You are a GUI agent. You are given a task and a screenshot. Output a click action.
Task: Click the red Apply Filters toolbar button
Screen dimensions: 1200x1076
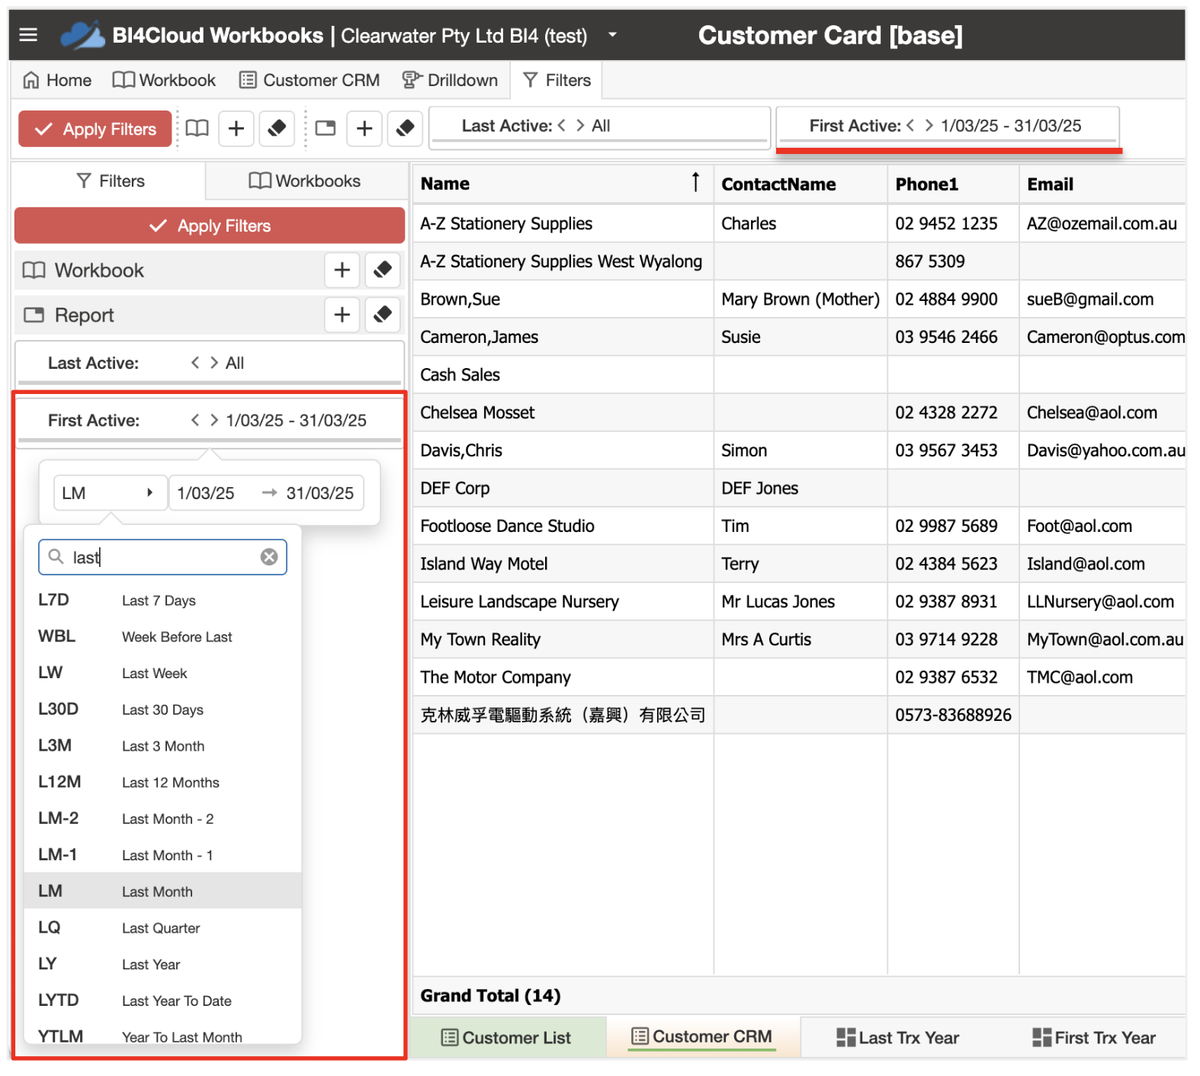pos(95,129)
